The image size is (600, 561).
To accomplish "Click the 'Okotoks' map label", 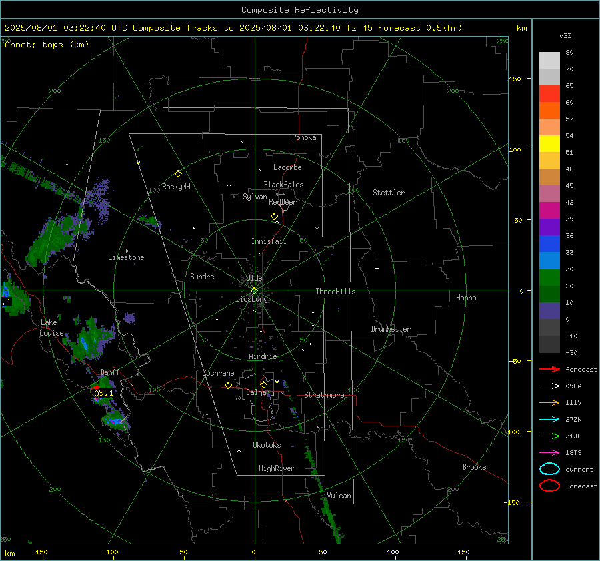I will [267, 445].
